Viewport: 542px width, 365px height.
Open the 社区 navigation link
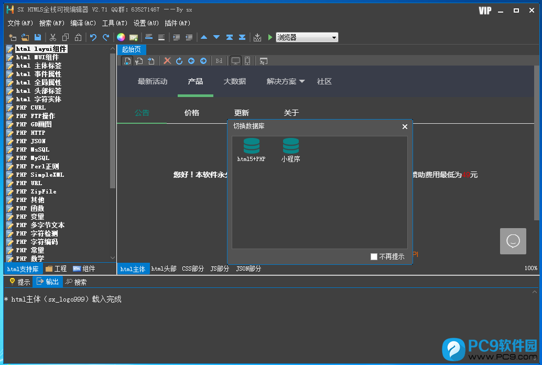pos(324,82)
